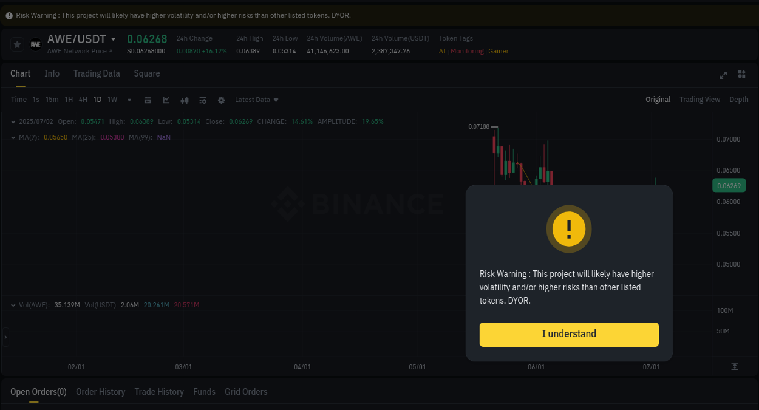Click the green 0.06269 price tag on axis
Screen dimensions: 759x410
729,185
